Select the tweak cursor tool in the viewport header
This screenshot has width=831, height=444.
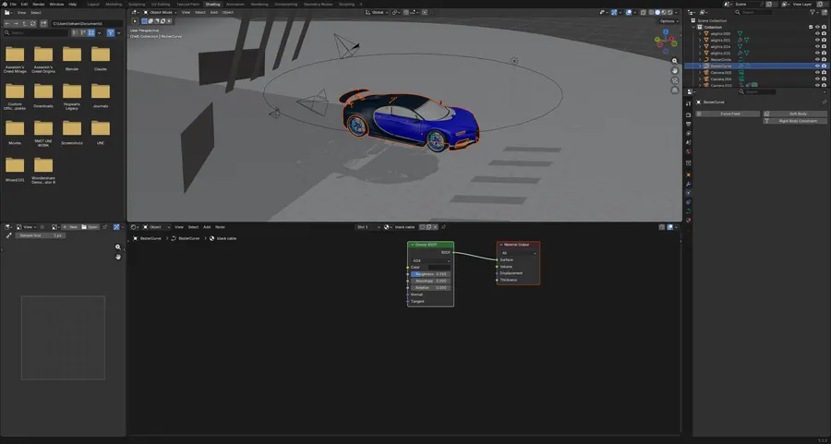135,21
